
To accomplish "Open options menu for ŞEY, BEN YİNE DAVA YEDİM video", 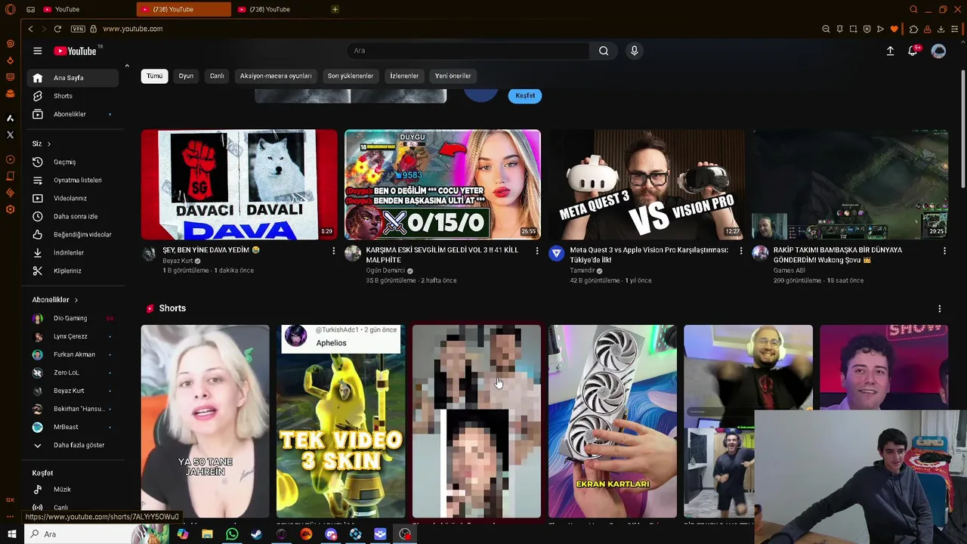I will coord(333,251).
